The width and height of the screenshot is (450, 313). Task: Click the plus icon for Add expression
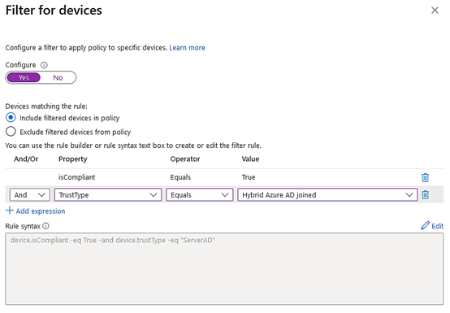10,211
